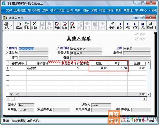Click the 可用量 field showing 10.00
This screenshot has width=159, height=125.
pos(26,110)
